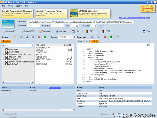The image size is (157, 118).
Task: Open a configuration with Open config
Action: (x=45, y=31)
